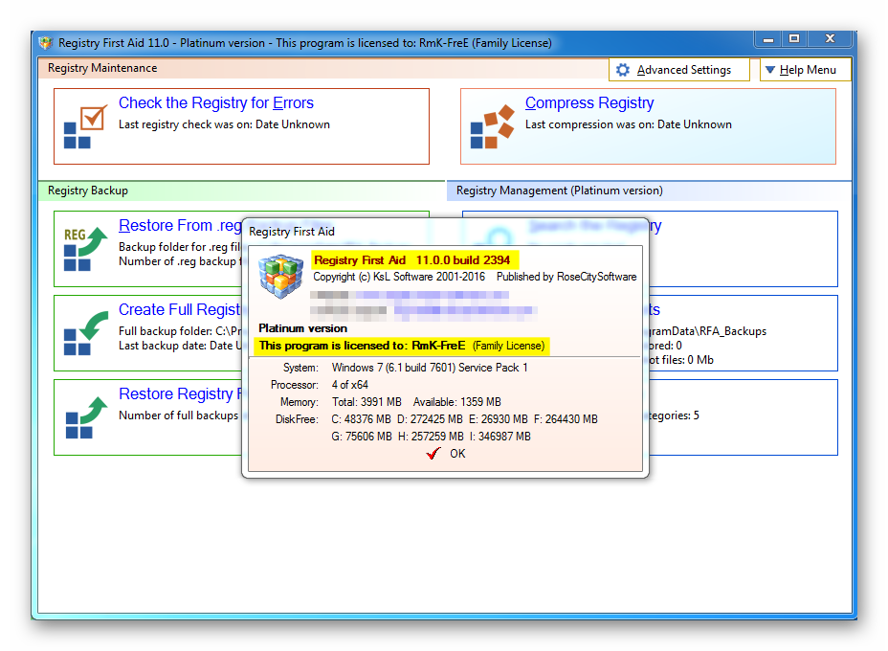Click the Restore Registry green arrow icon
888x651 pixels.
point(86,417)
